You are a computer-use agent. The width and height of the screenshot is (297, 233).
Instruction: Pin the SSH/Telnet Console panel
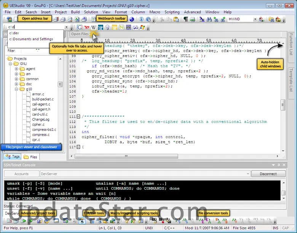point(279,165)
